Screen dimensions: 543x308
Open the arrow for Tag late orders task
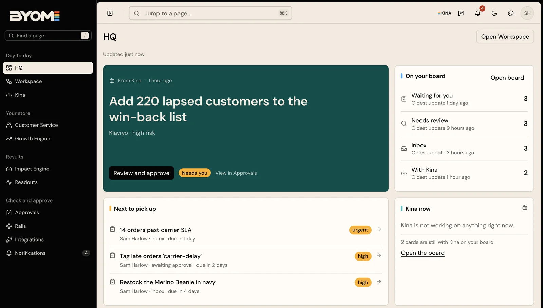tap(379, 255)
